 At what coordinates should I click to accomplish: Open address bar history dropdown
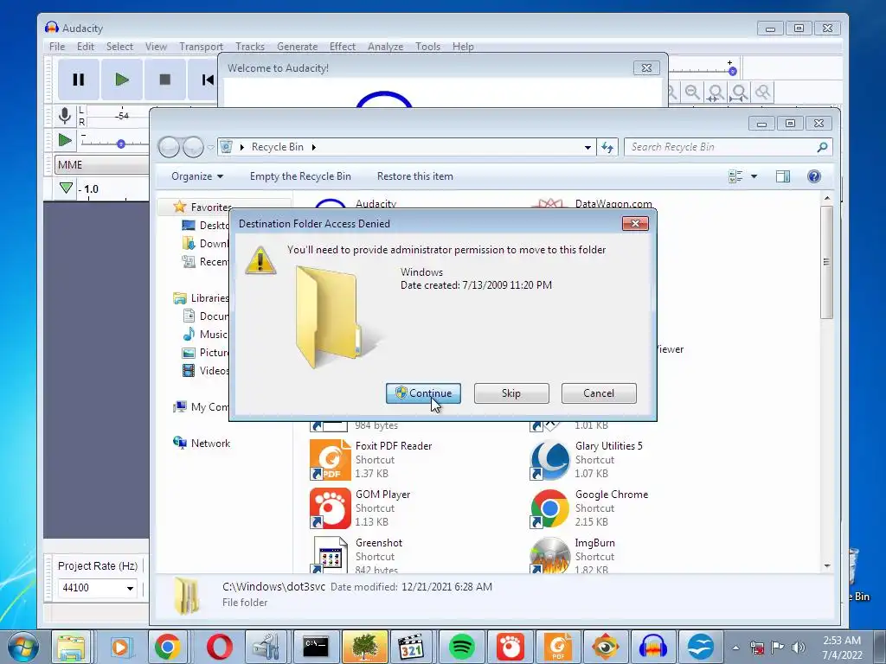[587, 147]
